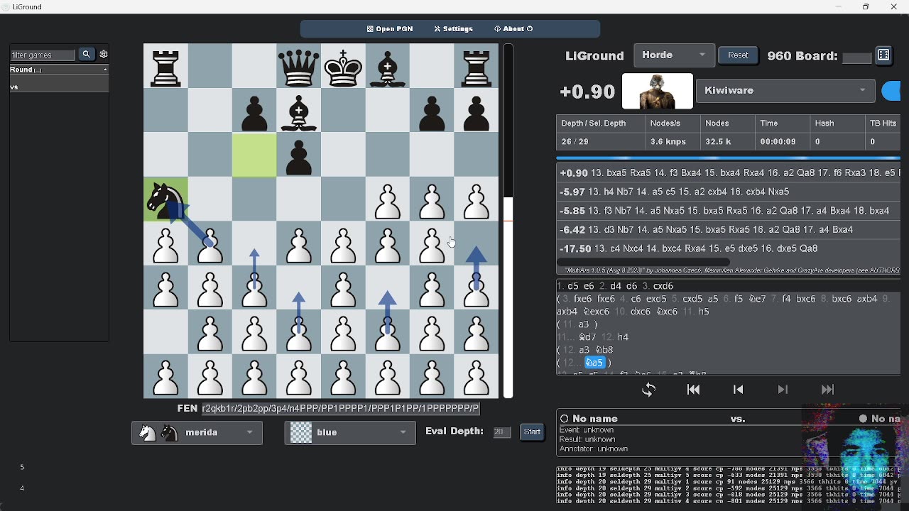909x511 pixels.
Task: Click the engine avatar bird thumbnail
Action: [658, 91]
